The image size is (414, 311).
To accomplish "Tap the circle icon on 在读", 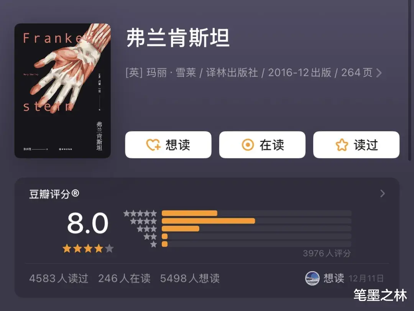I will click(248, 145).
